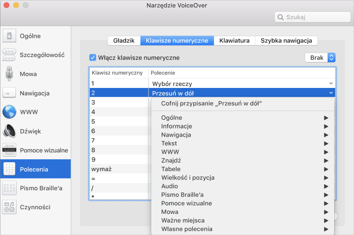Switch to the Gładzik tab
This screenshot has width=354, height=235.
click(124, 41)
